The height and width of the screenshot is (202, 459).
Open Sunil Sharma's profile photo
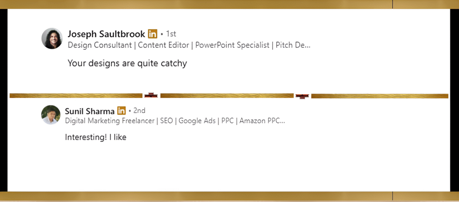(x=51, y=115)
